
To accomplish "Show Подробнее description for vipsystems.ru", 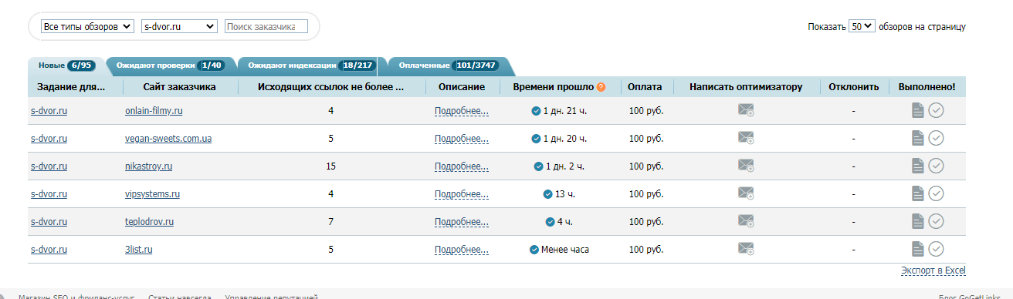I will click(x=462, y=194).
